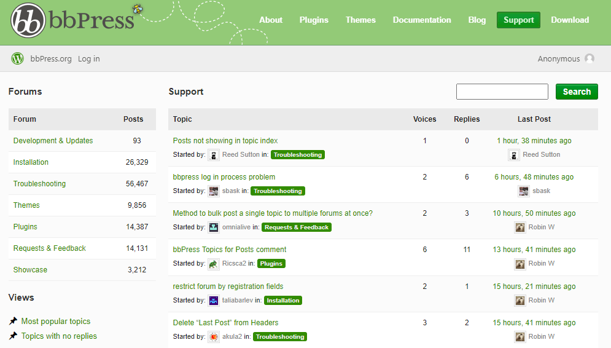Click taliabarlev's avatar icon
The image size is (611, 348).
tap(214, 301)
